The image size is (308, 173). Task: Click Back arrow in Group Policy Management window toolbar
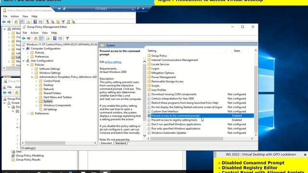[x=4, y=92]
